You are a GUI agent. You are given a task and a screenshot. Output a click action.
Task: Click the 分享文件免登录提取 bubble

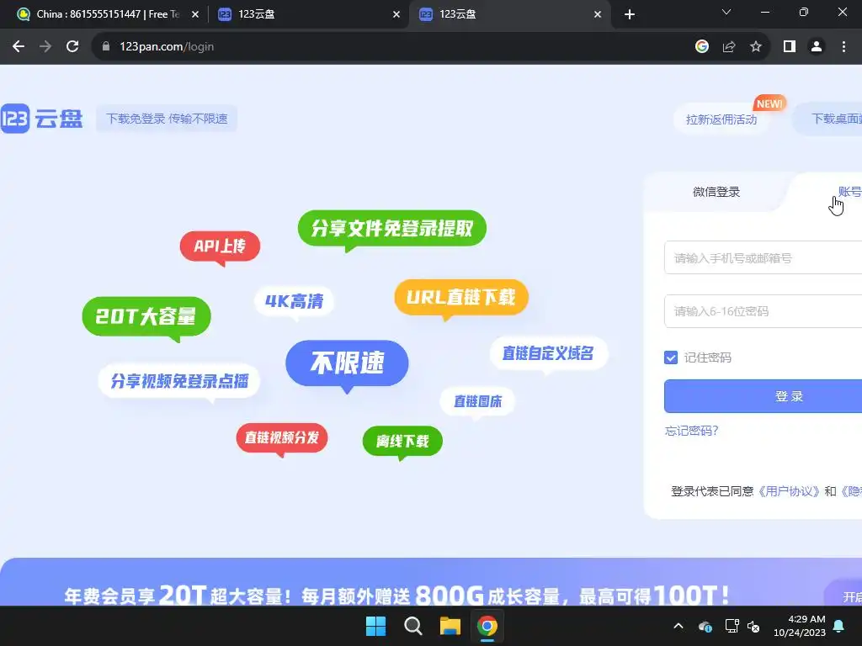pos(392,229)
